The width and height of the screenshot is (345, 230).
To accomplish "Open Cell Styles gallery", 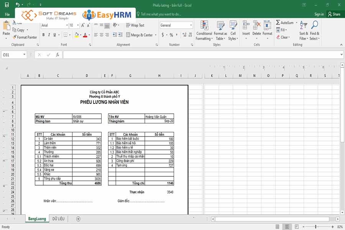I will point(233,31).
